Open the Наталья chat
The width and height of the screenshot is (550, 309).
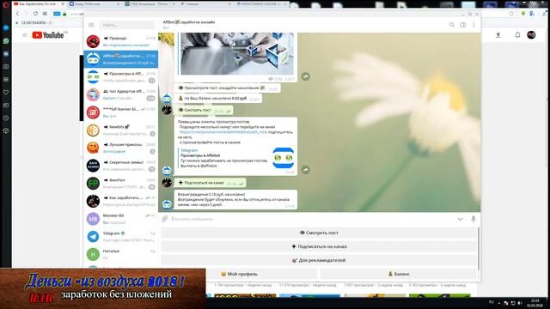click(120, 254)
